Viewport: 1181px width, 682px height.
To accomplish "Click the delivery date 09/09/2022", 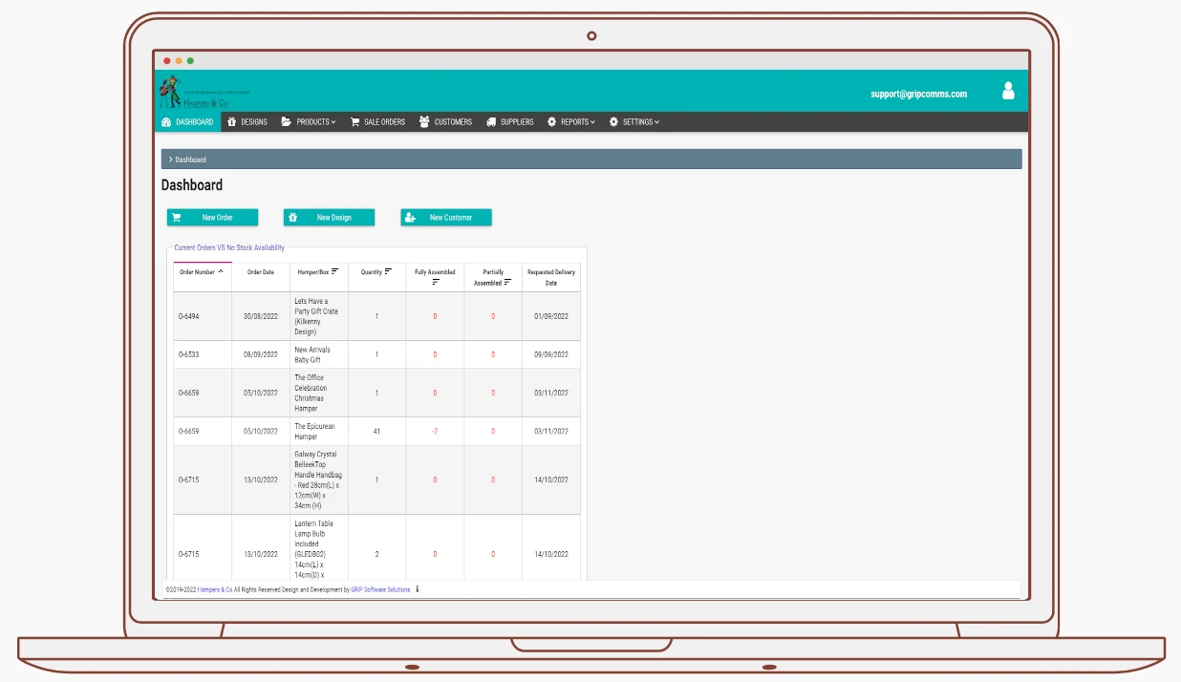I will click(x=551, y=354).
